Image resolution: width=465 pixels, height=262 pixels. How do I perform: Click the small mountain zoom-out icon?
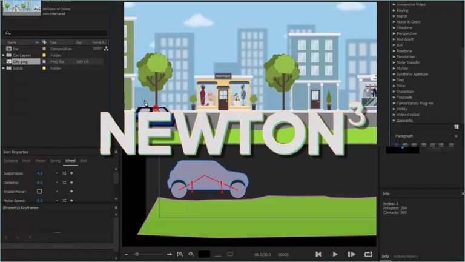click(x=126, y=255)
